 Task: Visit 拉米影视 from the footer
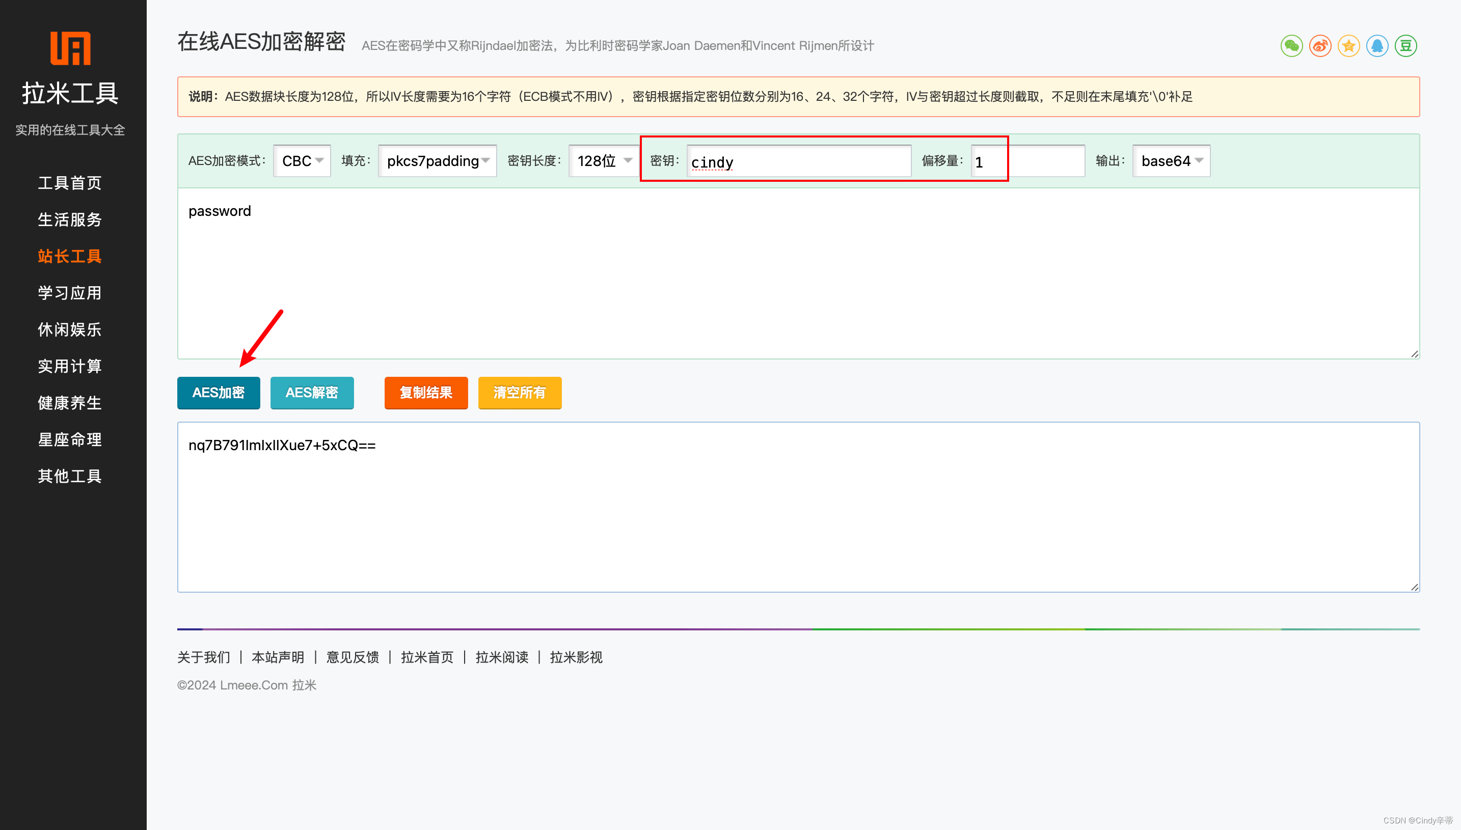(x=576, y=657)
